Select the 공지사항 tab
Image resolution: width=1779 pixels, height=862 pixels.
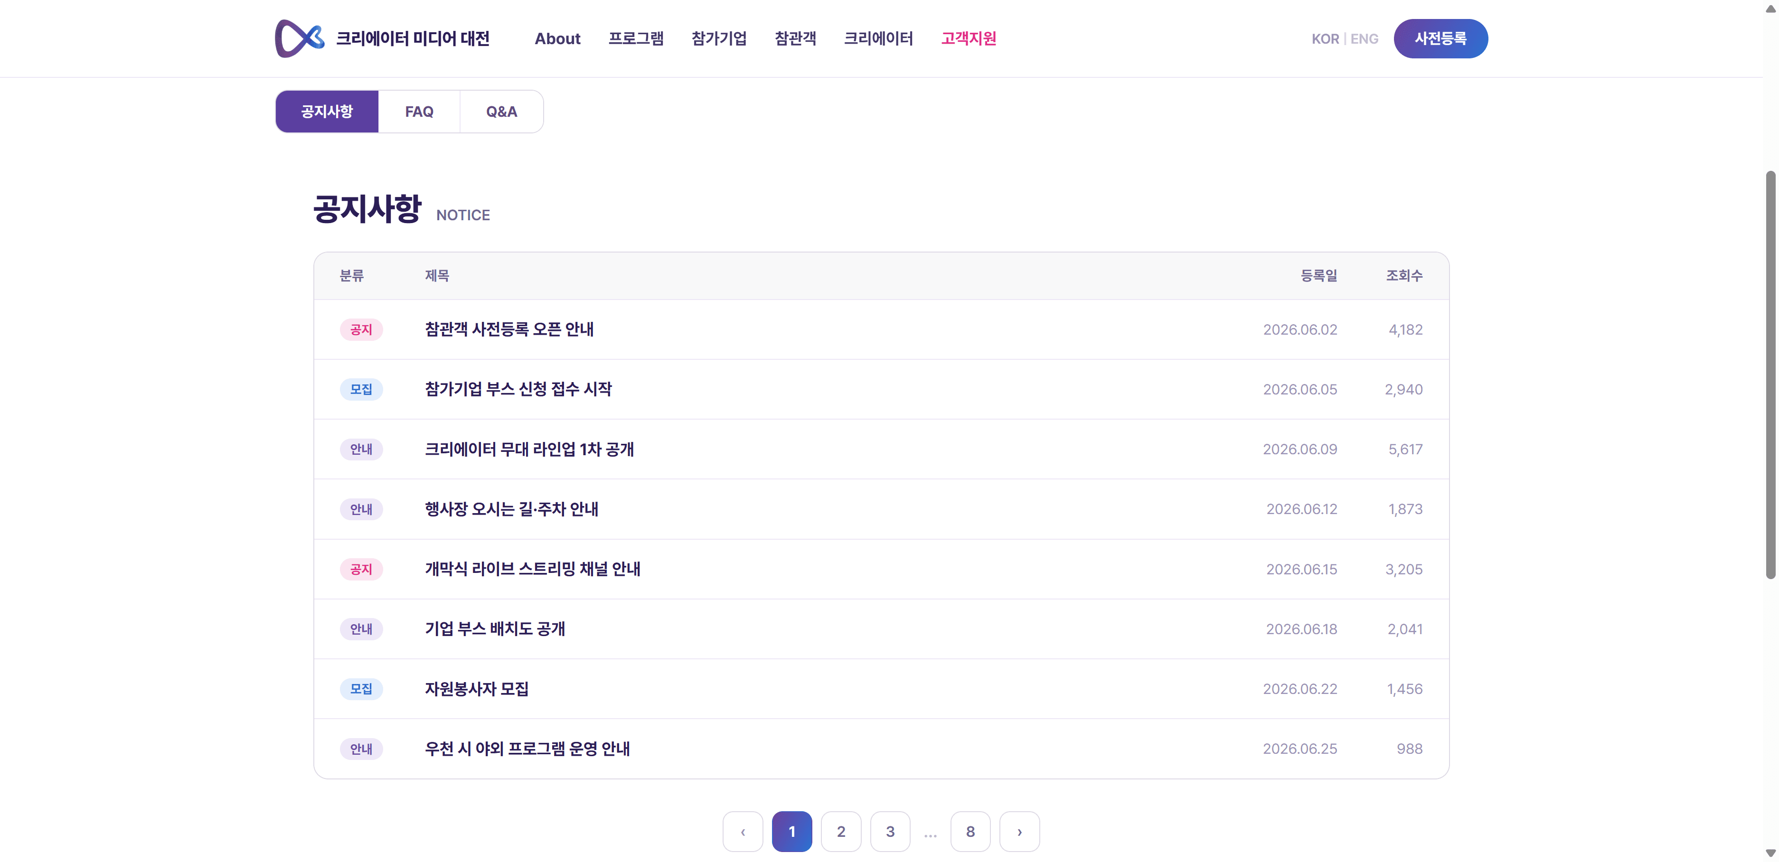pyautogui.click(x=327, y=111)
